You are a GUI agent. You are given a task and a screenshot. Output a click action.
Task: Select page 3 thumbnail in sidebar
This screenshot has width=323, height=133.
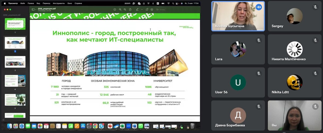point(15,62)
